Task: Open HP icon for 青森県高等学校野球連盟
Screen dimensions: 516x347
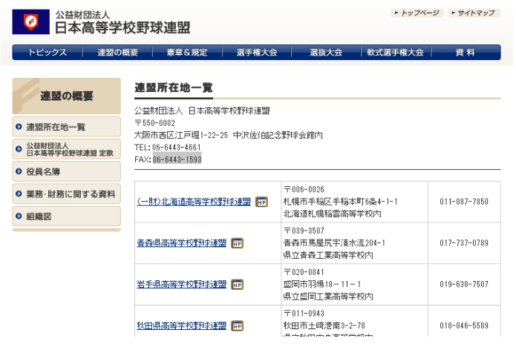Action: point(238,243)
